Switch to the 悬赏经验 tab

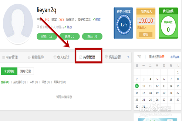36,57
